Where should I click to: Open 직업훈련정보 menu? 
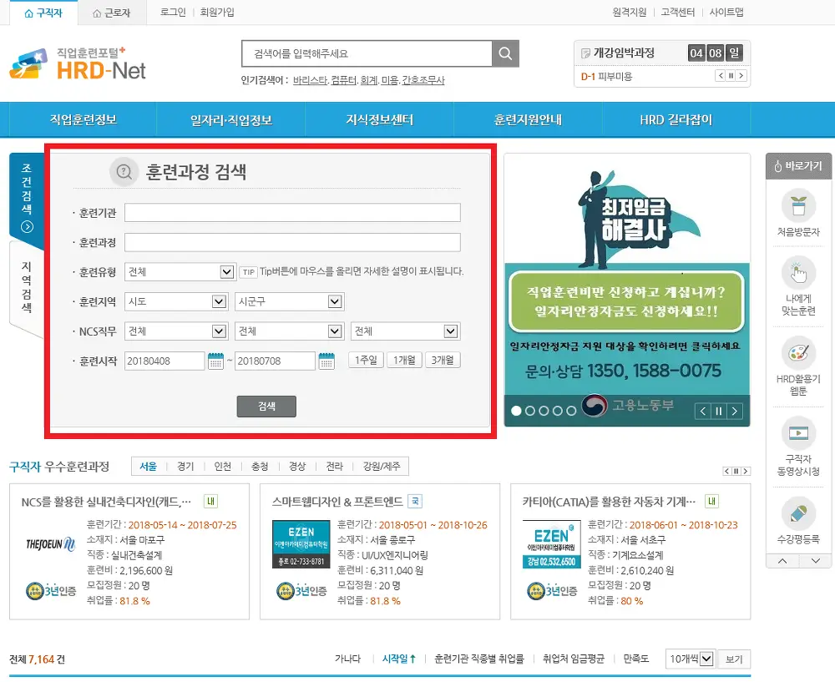point(83,120)
